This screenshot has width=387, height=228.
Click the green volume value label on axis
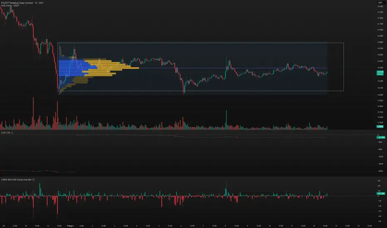pyautogui.click(x=380, y=126)
